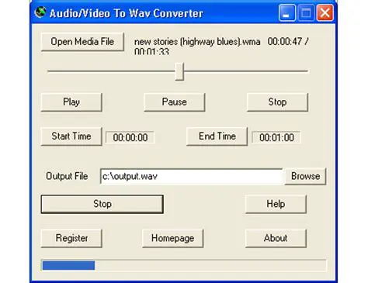Open the Help button
The image size is (368, 283).
pos(276,204)
